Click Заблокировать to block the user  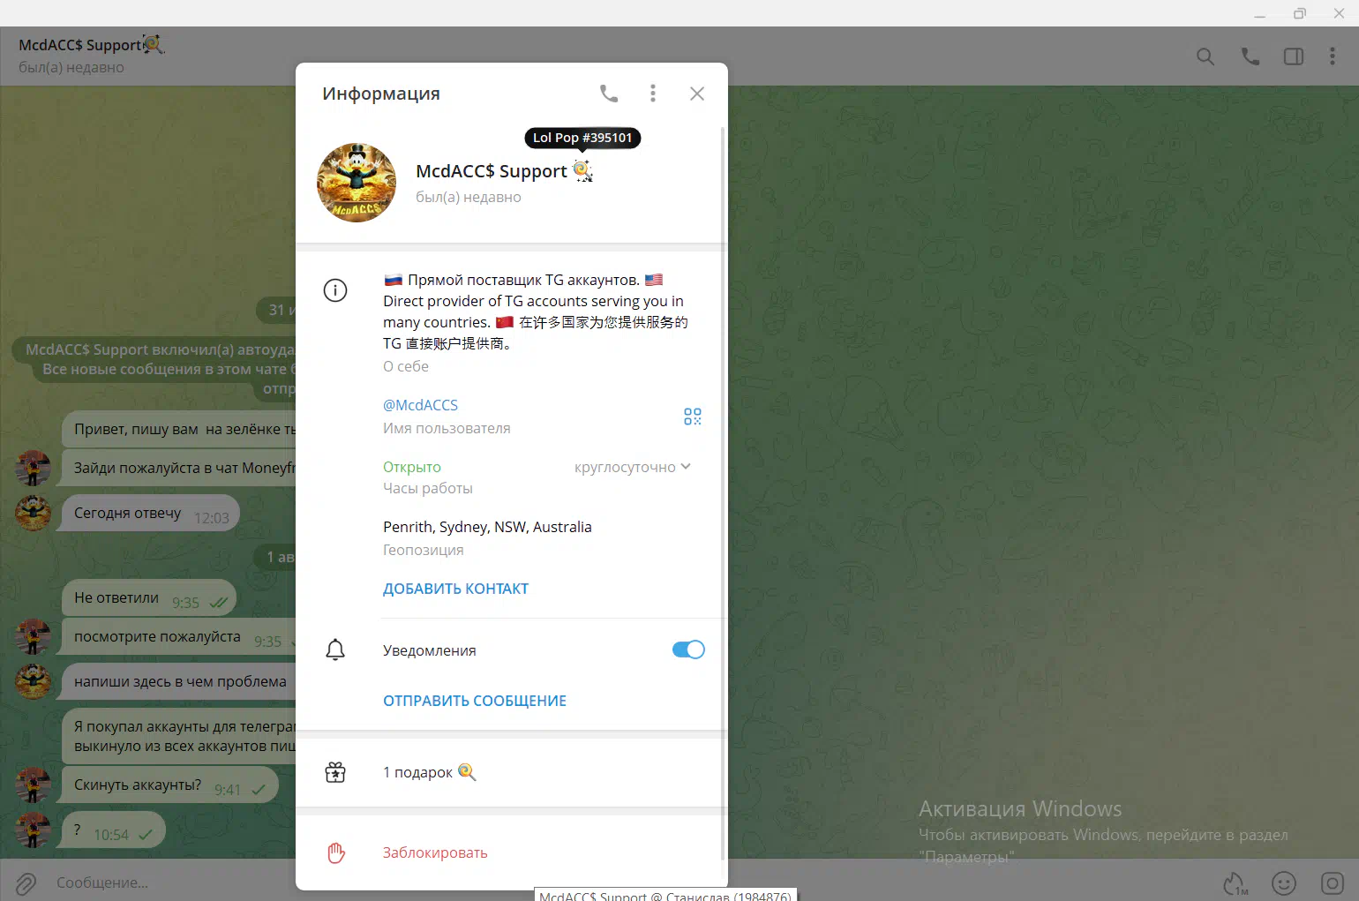pos(435,852)
